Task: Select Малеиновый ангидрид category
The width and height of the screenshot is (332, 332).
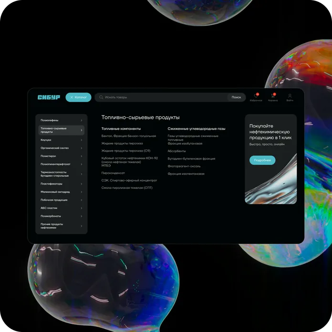Action: point(62,192)
